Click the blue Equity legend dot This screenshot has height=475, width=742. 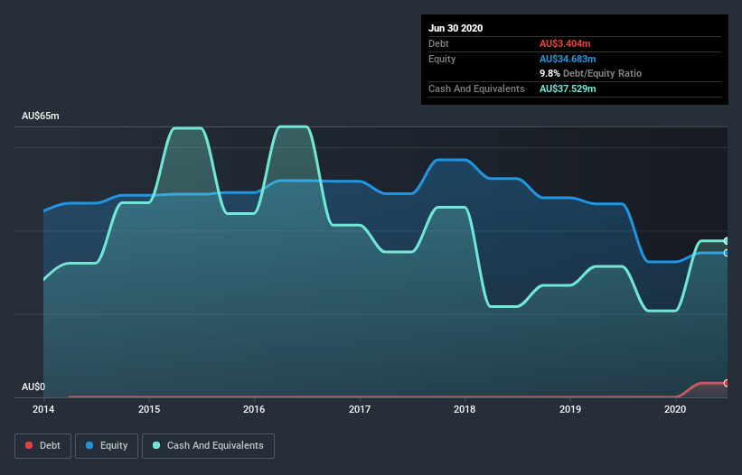click(x=89, y=445)
